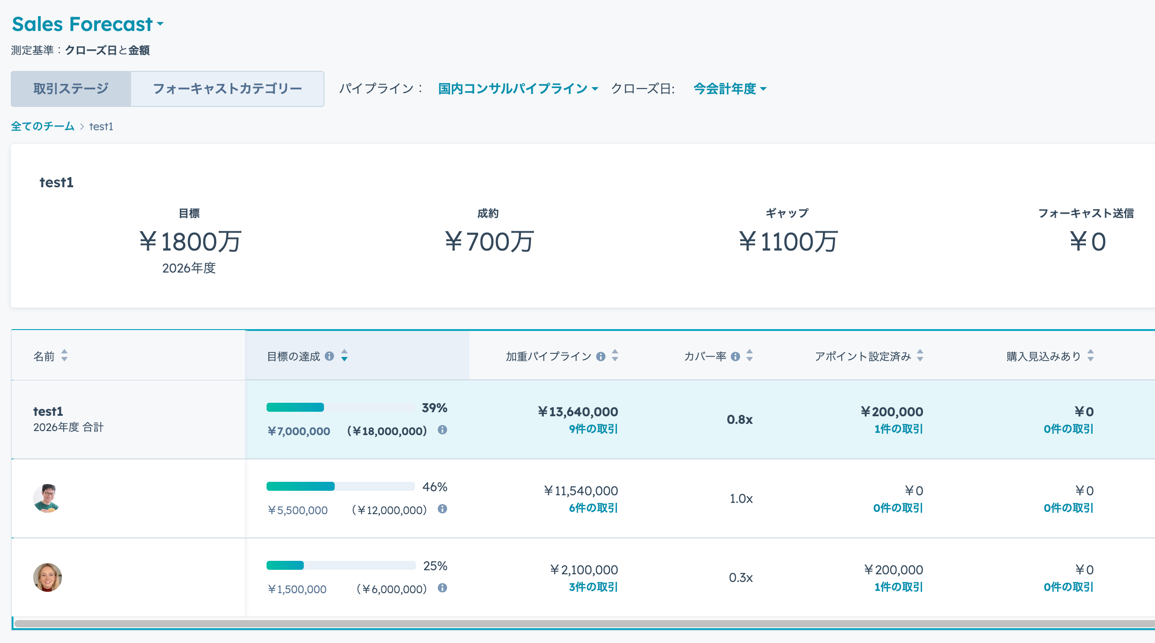The height and width of the screenshot is (643, 1155).
Task: Click info icon beside 加重パイプライン header
Action: point(601,357)
